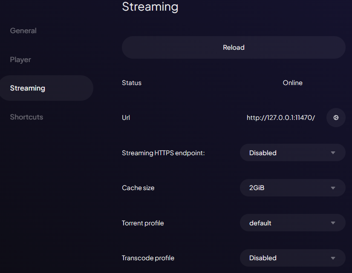Click the gear icon beside http://127.0.0.1:11470/
Viewport: 352px width, 273px height.
coord(336,118)
